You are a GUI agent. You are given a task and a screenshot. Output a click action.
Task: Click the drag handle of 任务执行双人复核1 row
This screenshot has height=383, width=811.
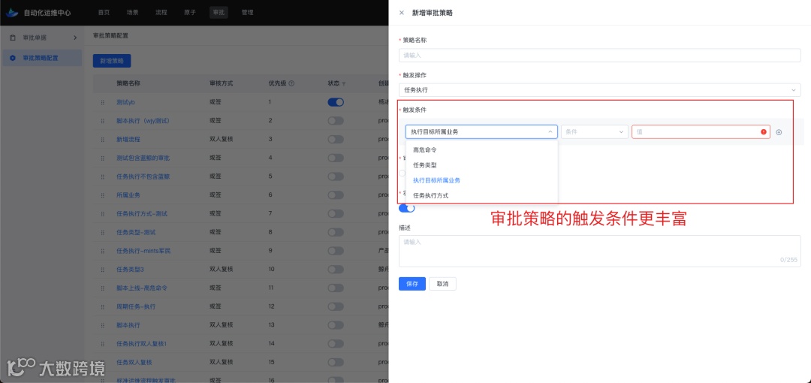(102, 344)
